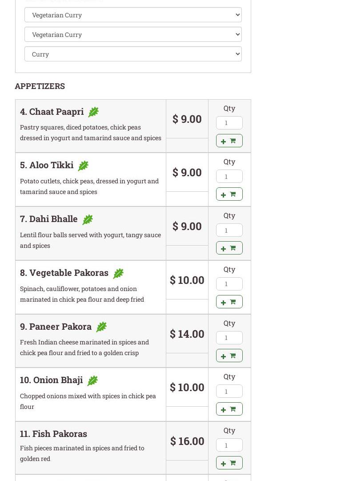Add Fish Pakoras to cart
The height and width of the screenshot is (481, 349).
(x=229, y=463)
